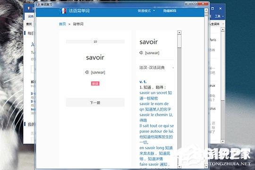This screenshot has width=255, height=170.
Task: Play pronunciation of savoir in flashcard
Action: (87, 72)
